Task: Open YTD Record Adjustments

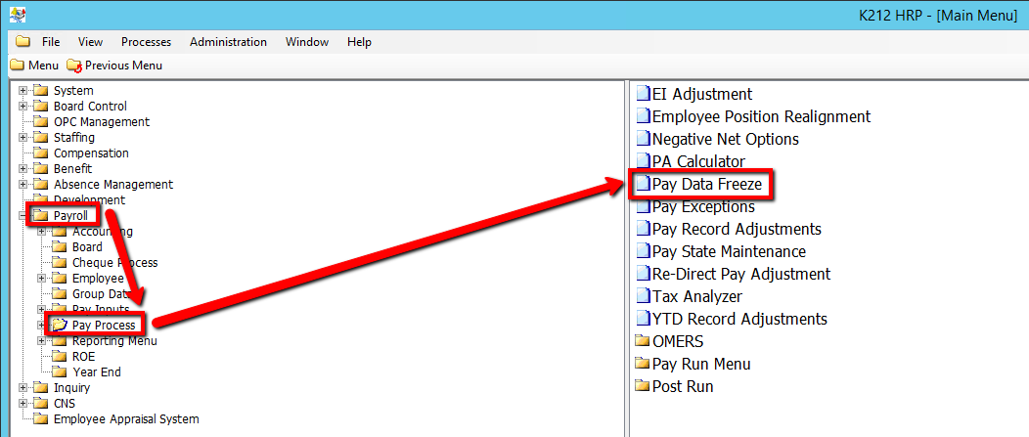Action: coord(739,319)
